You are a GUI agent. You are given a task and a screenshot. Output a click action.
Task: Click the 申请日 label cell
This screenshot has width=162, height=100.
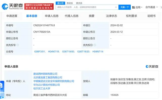point(95,25)
